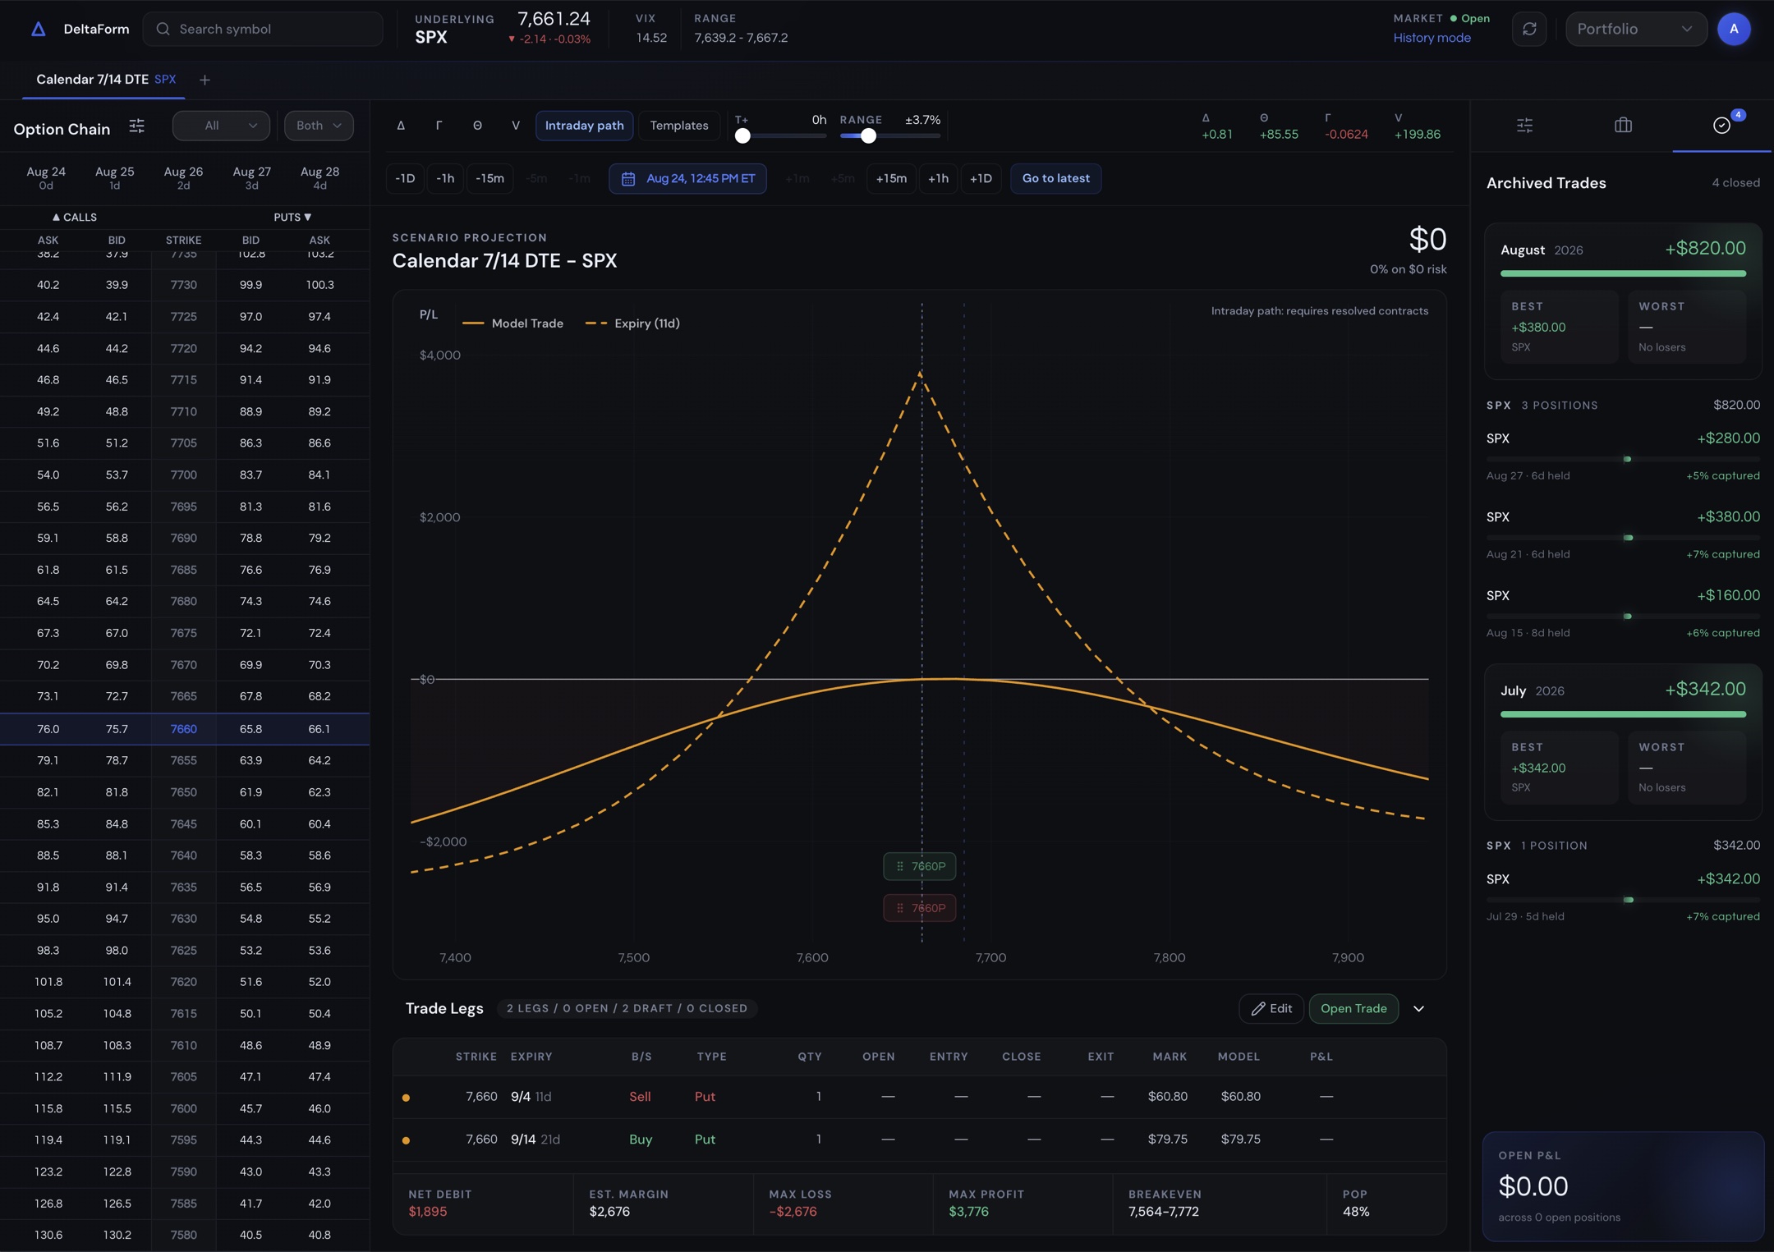Click the Open P&L $0.00 summary card
Image resolution: width=1774 pixels, height=1252 pixels.
[x=1623, y=1187]
